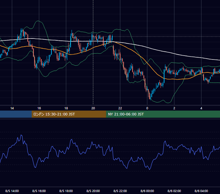Click the 8/5 20:00 time label
220x194 pixels.
pyautogui.click(x=93, y=191)
